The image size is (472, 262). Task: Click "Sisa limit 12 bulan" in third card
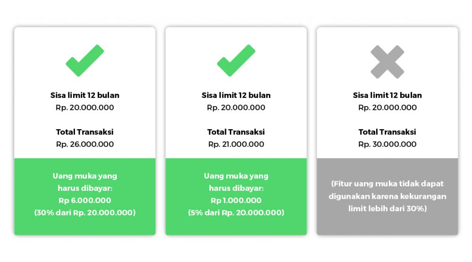click(387, 95)
